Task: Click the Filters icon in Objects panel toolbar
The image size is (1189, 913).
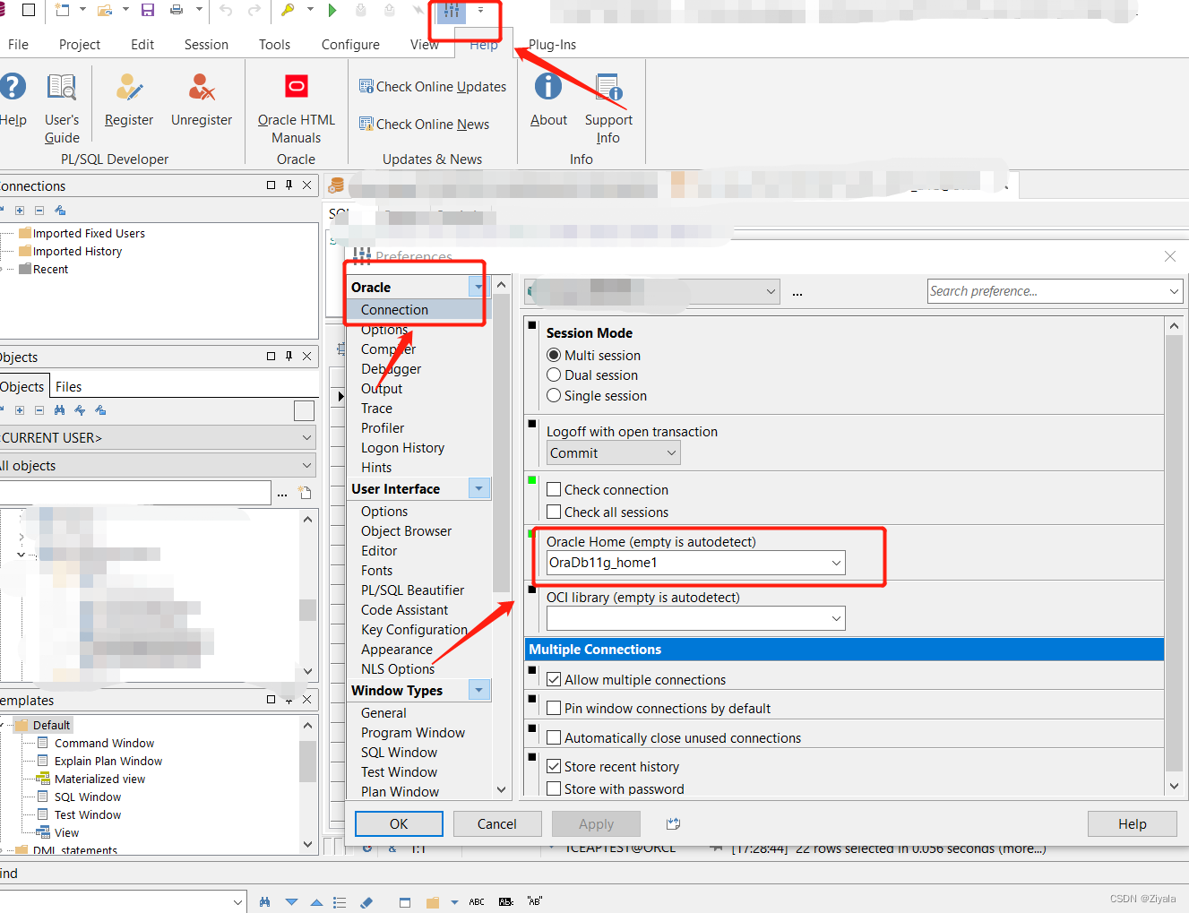Action: (x=80, y=410)
